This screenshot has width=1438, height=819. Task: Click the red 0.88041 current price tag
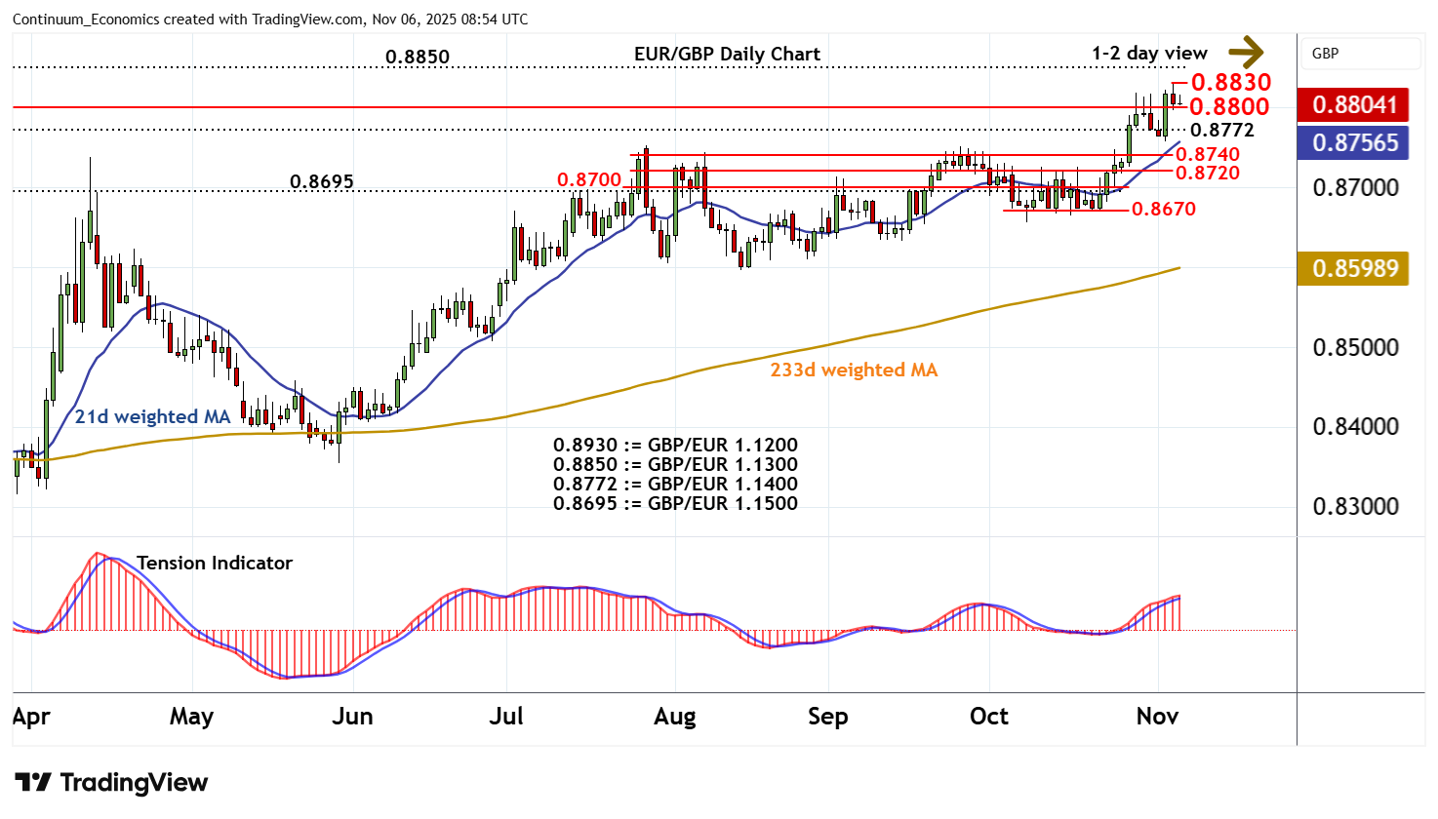click(1354, 104)
